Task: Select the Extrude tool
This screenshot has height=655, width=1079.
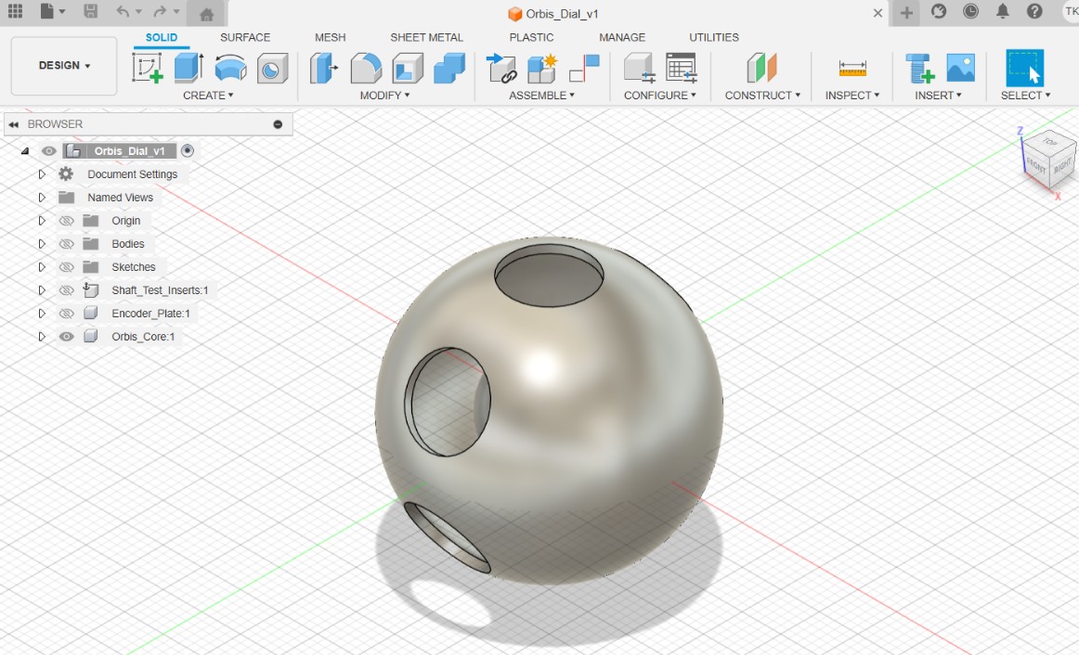Action: coord(188,68)
